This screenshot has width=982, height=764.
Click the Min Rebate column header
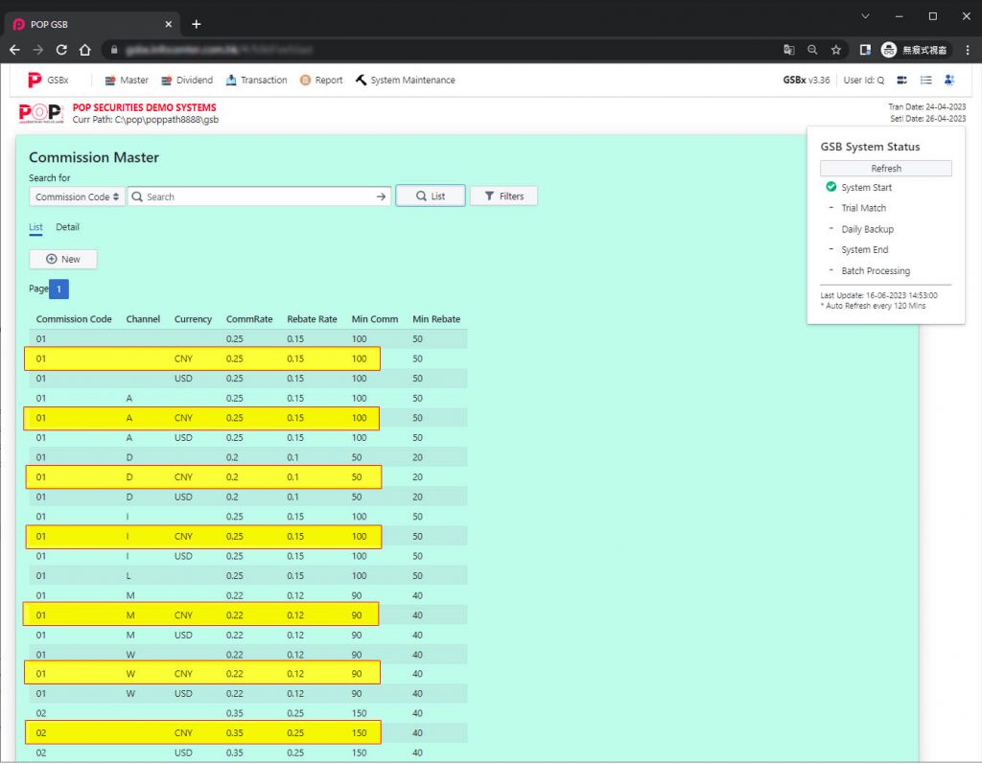point(436,319)
